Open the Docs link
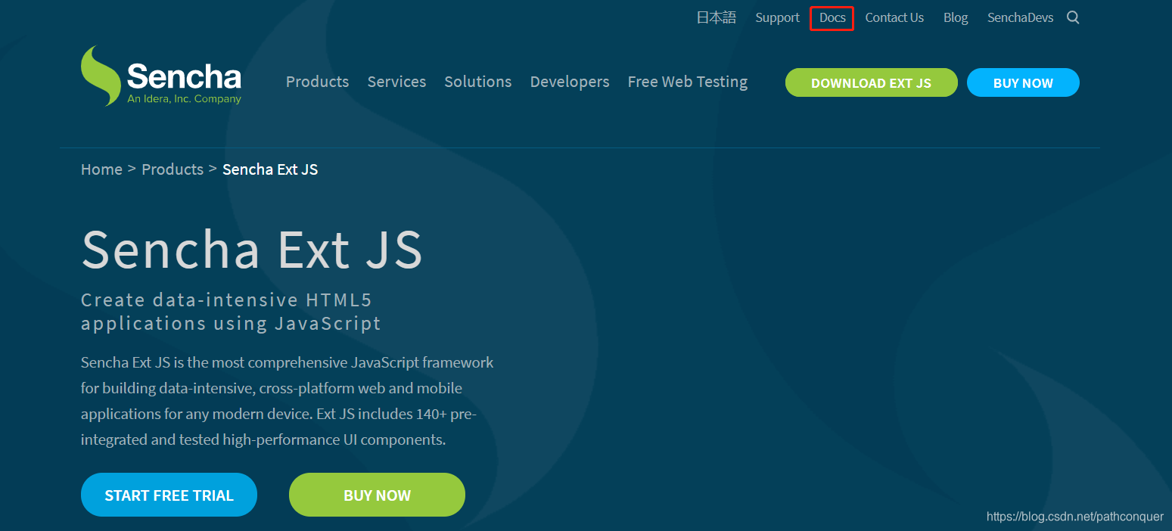The height and width of the screenshot is (531, 1172). point(832,17)
